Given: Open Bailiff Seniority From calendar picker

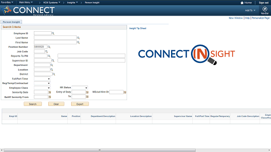Looking at the screenshot, I should (x=50, y=97).
